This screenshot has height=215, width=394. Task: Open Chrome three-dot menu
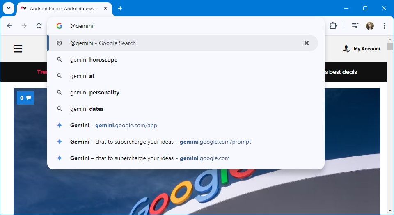(385, 26)
